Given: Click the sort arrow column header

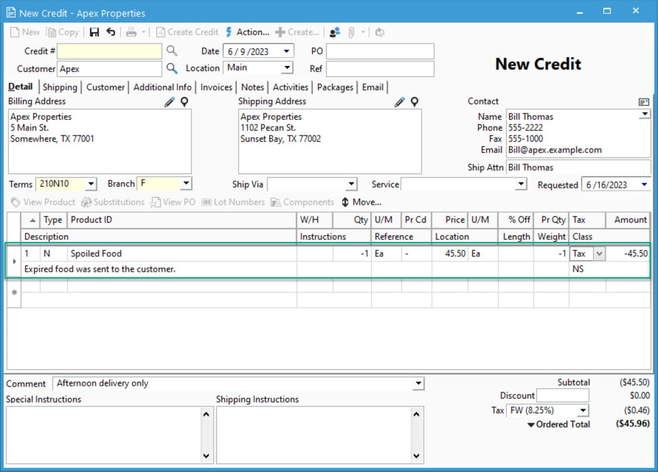Looking at the screenshot, I should (x=31, y=220).
